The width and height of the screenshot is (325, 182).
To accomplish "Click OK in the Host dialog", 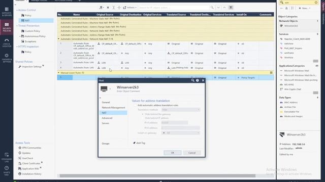I will [x=173, y=153].
